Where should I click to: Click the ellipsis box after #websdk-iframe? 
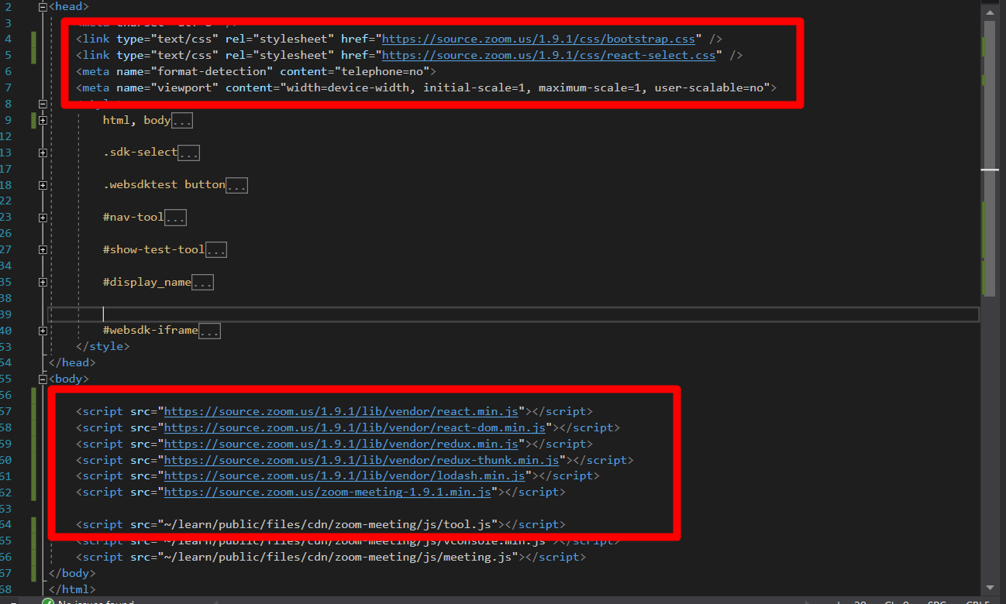coord(209,331)
